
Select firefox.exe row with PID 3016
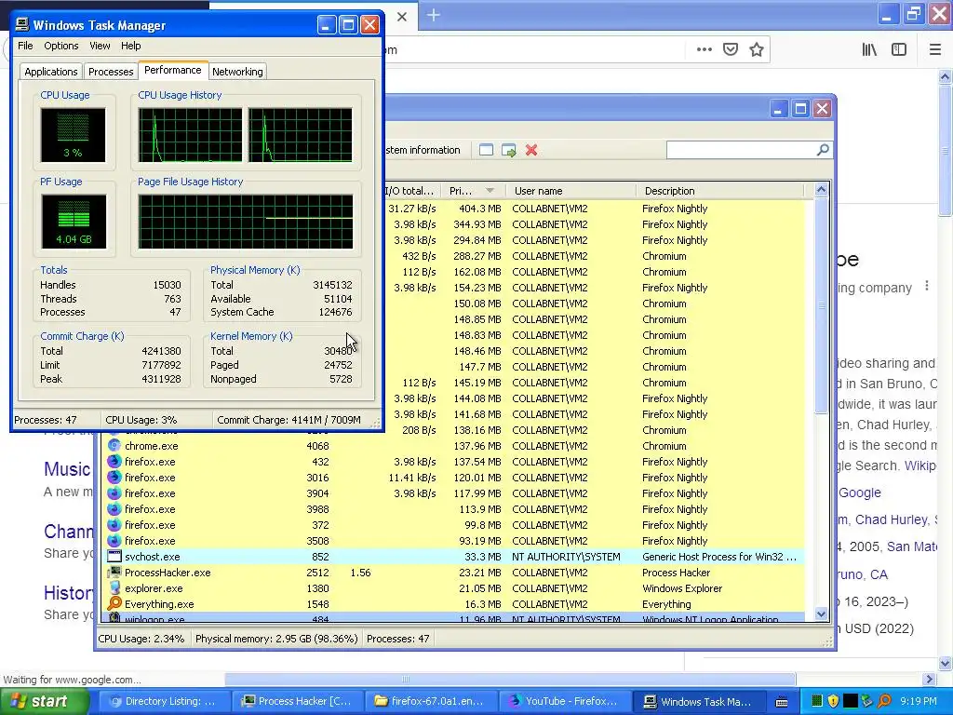click(455, 478)
